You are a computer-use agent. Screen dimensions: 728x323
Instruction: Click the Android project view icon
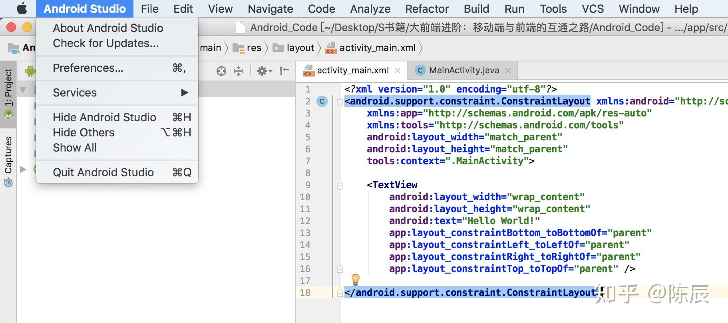coord(30,71)
